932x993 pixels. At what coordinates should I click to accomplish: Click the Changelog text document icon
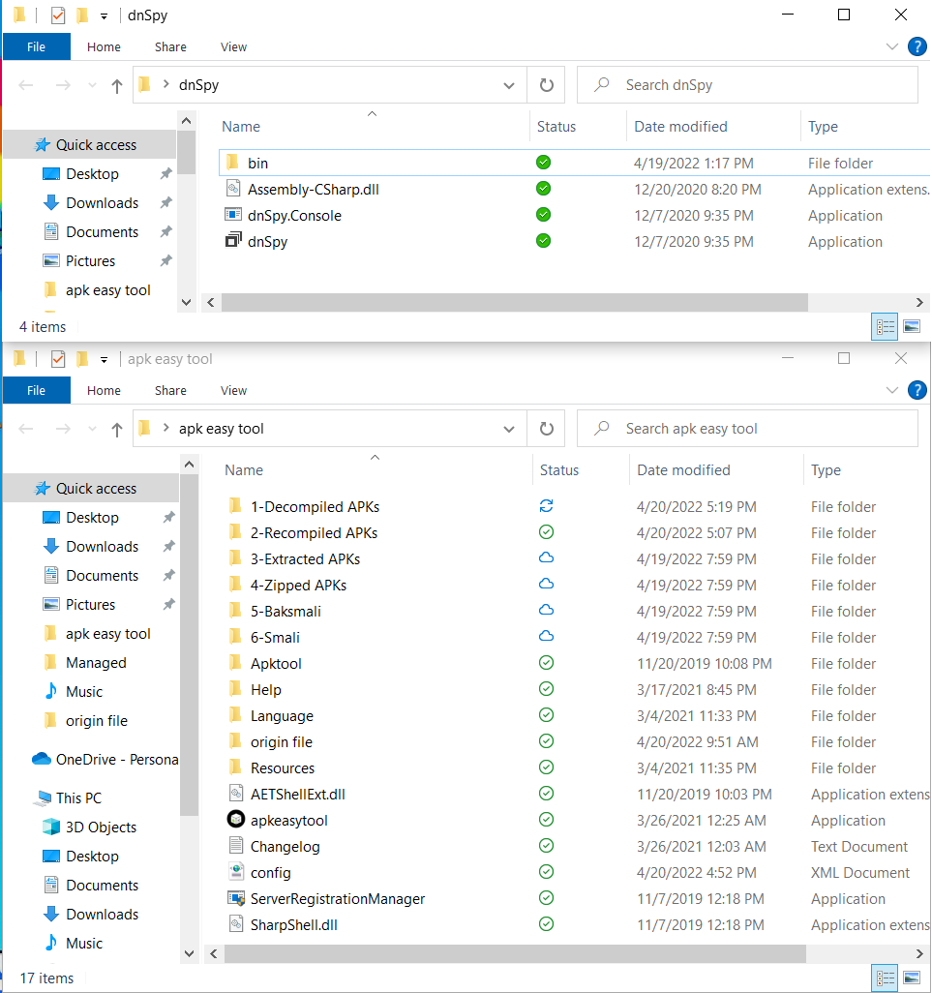[235, 846]
